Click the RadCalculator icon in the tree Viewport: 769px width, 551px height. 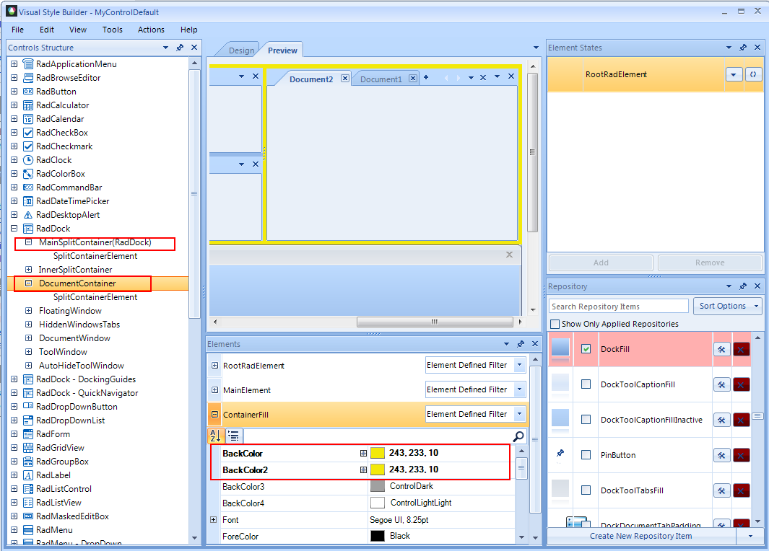[x=28, y=105]
